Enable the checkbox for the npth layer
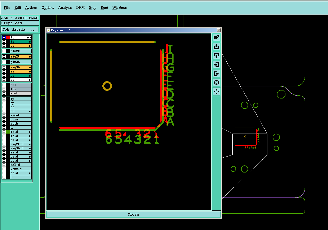 (x=4, y=124)
